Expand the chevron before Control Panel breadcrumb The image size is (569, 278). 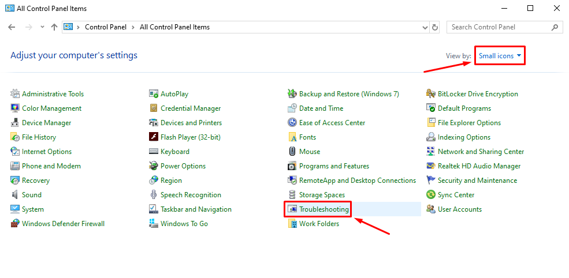click(x=79, y=27)
